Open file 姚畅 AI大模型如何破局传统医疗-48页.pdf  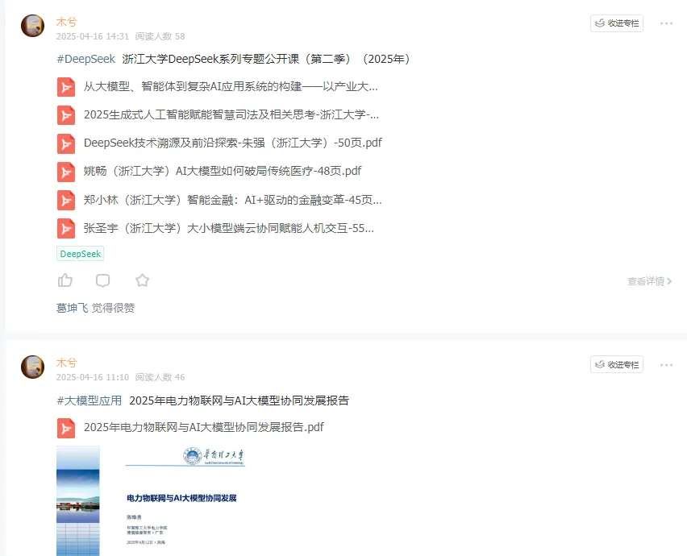[x=223, y=171]
